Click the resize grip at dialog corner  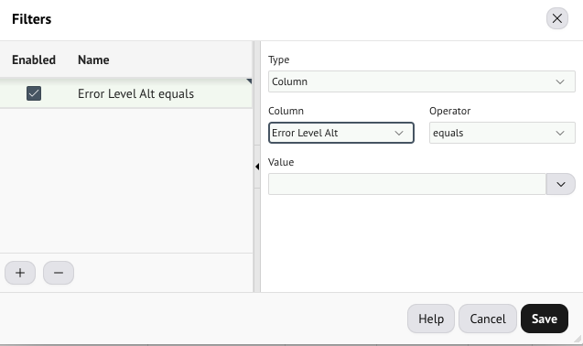pyautogui.click(x=578, y=338)
